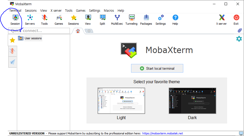Add a new tab with plus button

pyautogui.click(x=89, y=31)
